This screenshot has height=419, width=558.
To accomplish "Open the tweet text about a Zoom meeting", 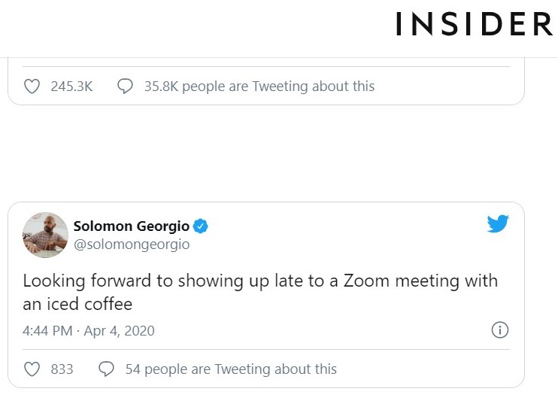I will pos(260,281).
